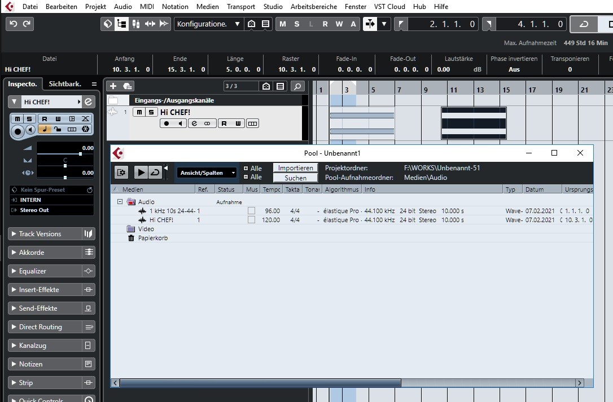This screenshot has height=402, width=613.
Task: Click the 'e' edit channel button on track
Action: point(194,123)
